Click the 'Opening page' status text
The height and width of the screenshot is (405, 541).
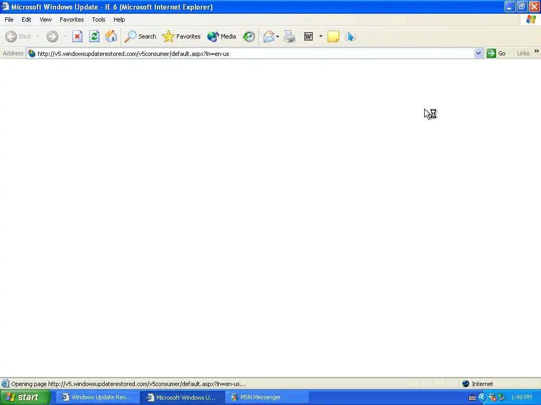click(128, 384)
